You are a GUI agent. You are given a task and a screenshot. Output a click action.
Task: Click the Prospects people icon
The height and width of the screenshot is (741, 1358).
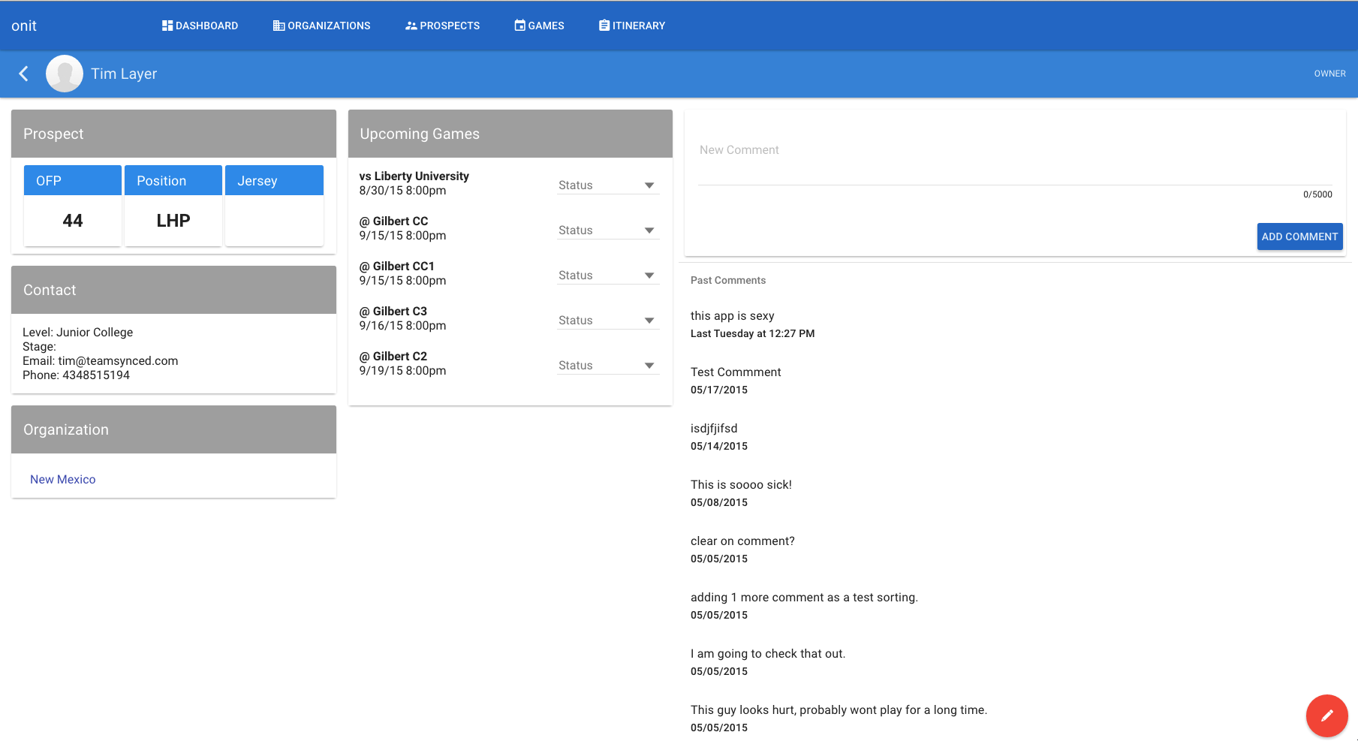[x=411, y=26]
